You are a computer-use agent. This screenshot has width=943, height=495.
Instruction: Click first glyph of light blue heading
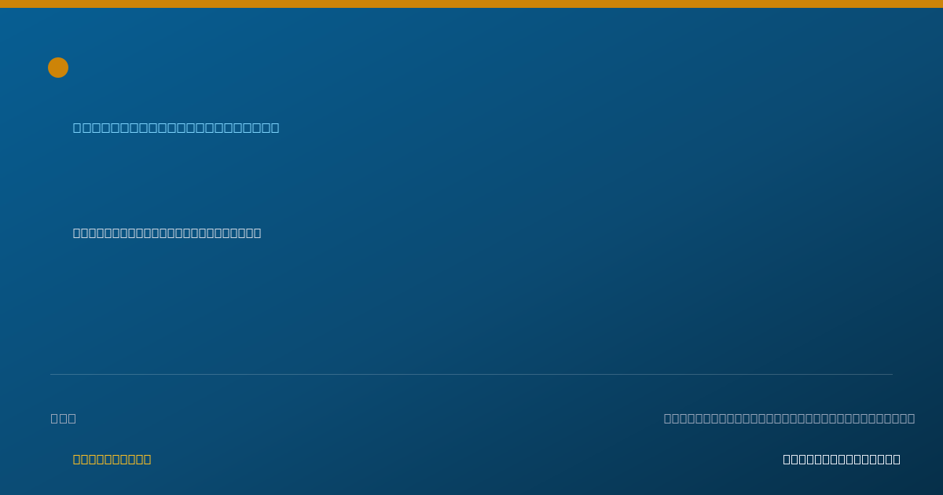(78, 127)
